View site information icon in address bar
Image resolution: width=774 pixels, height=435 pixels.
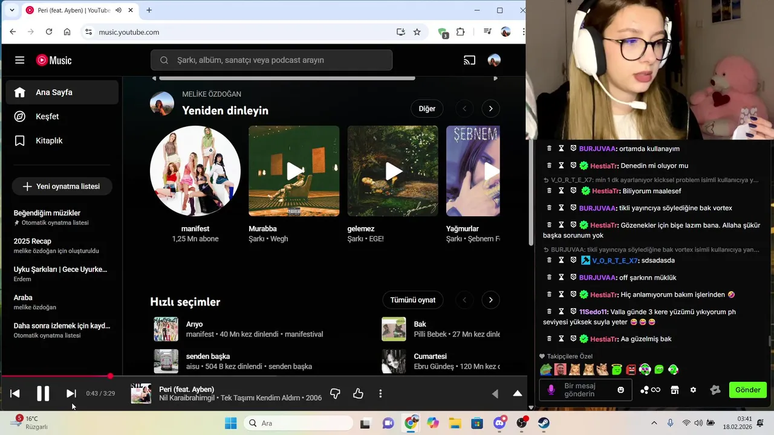[88, 32]
